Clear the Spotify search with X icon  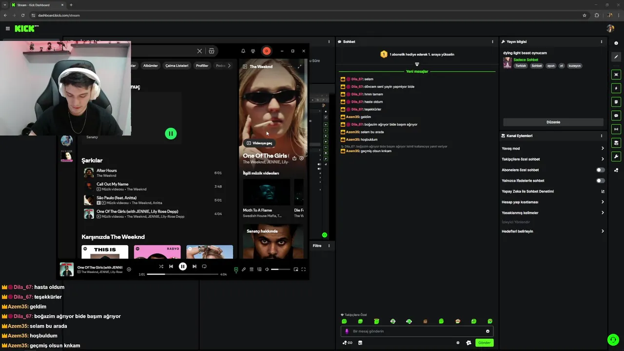199,51
